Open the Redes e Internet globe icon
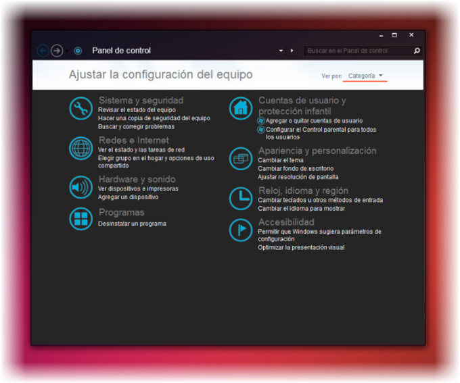 (x=81, y=149)
